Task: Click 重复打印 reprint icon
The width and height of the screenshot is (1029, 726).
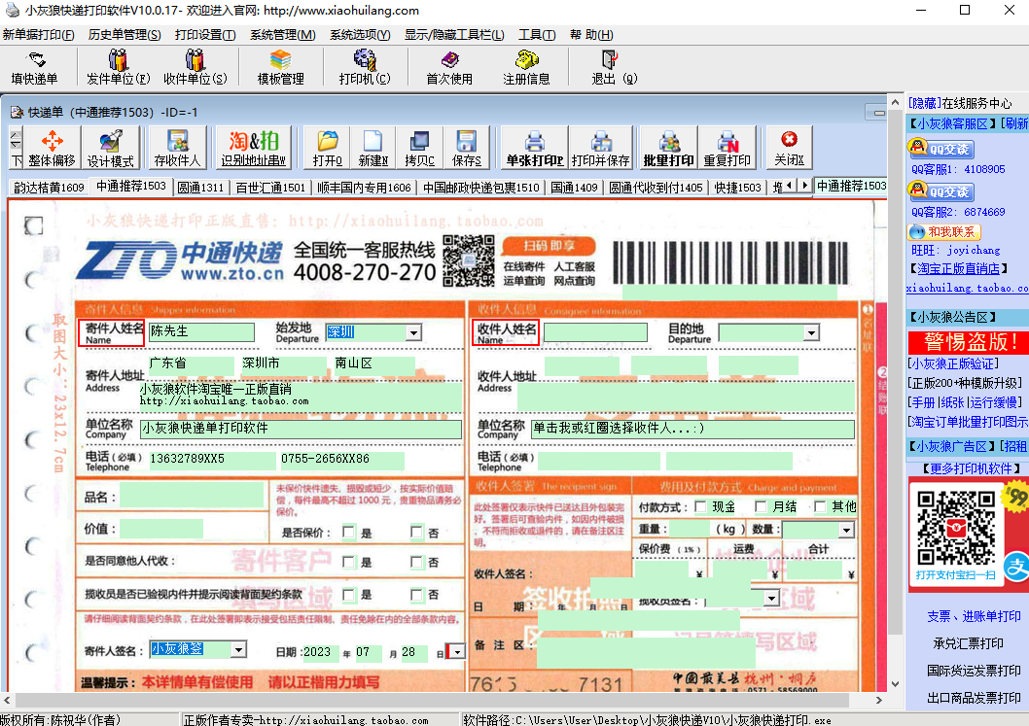Action: pyautogui.click(x=727, y=149)
